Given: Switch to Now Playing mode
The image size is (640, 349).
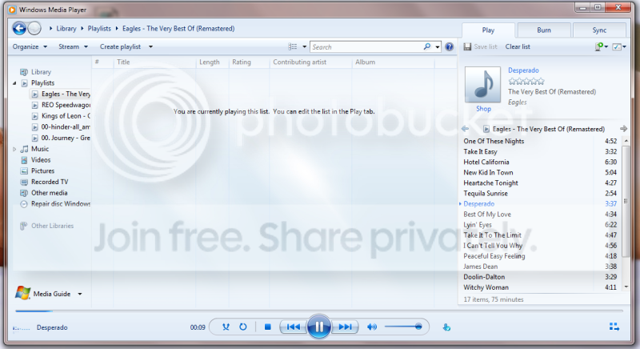Looking at the screenshot, I should tap(614, 327).
